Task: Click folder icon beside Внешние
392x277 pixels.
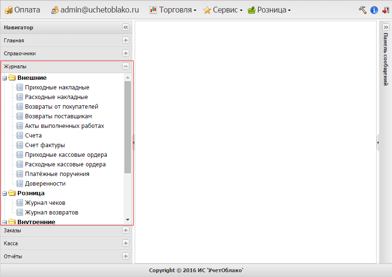Action: pyautogui.click(x=12, y=78)
